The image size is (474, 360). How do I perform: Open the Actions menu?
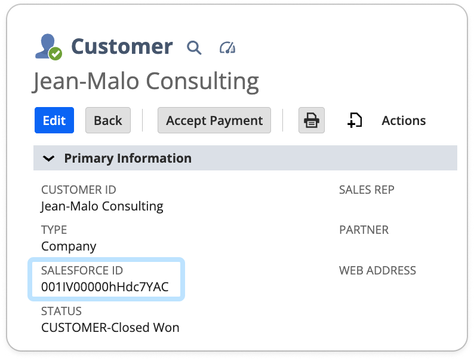[404, 120]
